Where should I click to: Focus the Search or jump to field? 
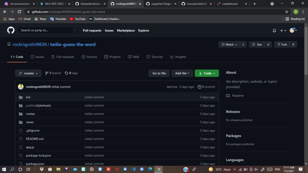pyautogui.click(x=49, y=30)
